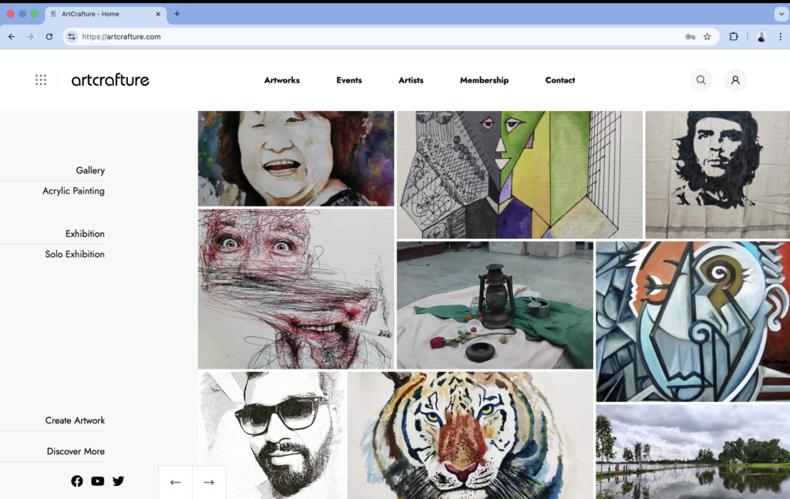Viewport: 790px width, 499px height.
Task: Click the Acrylic Painting link
Action: pos(73,190)
